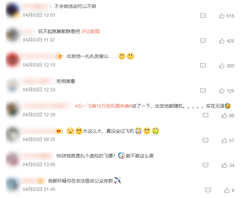This screenshot has height=198, width=241.
Task: Reply to the comment posted at 09:25
Action: [x=205, y=140]
